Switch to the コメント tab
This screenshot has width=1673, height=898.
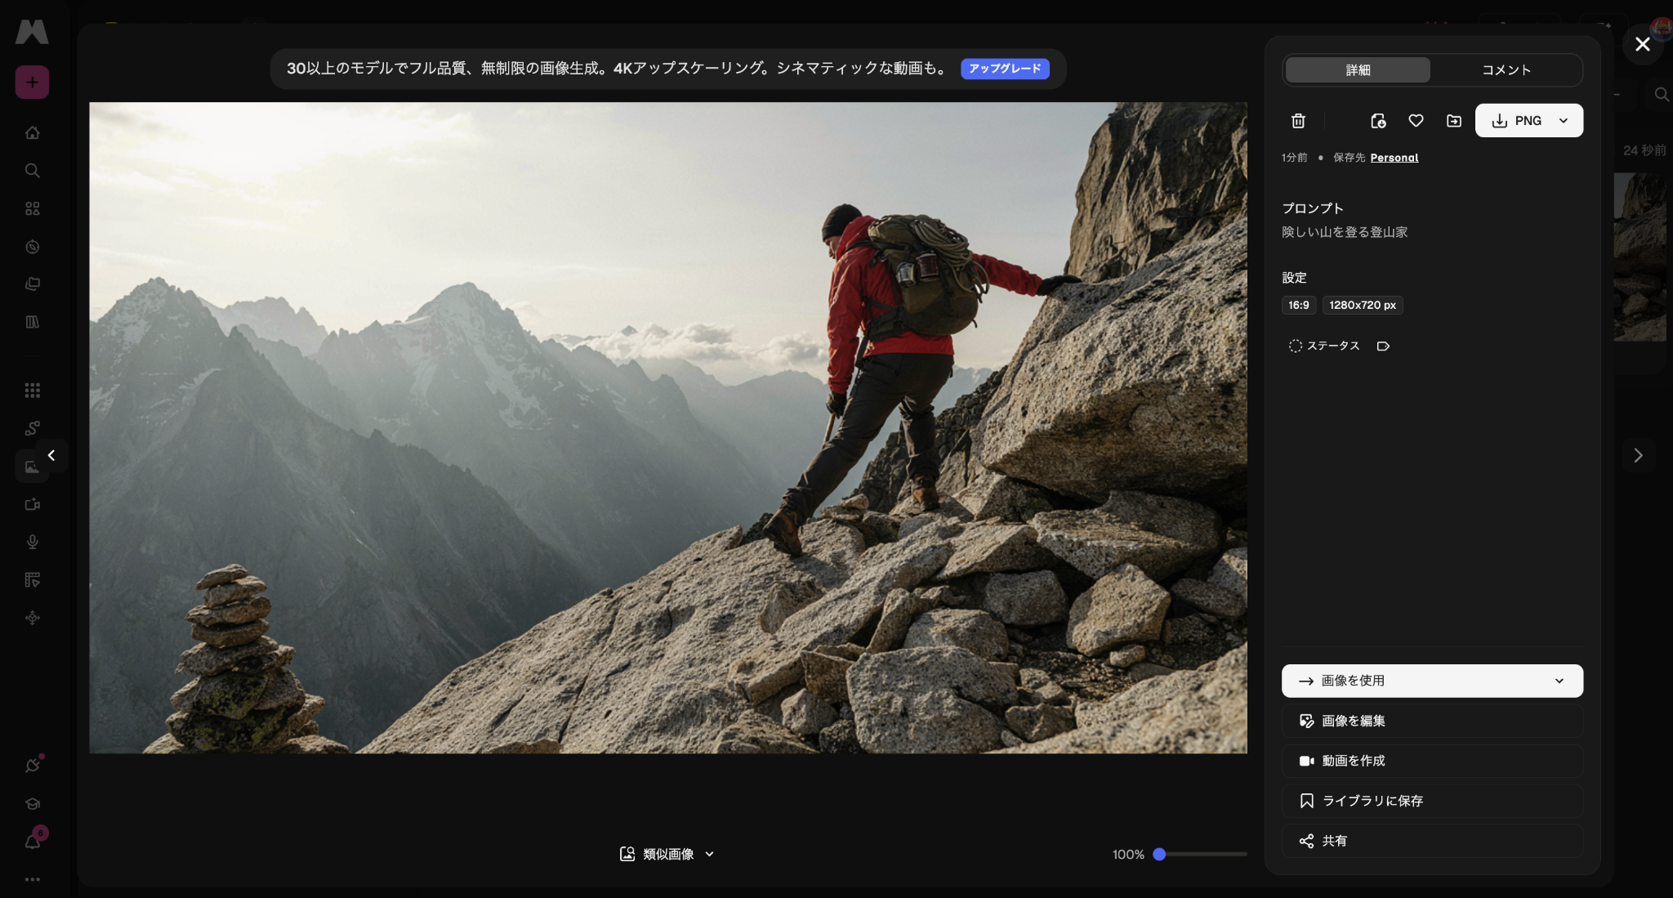pos(1506,70)
